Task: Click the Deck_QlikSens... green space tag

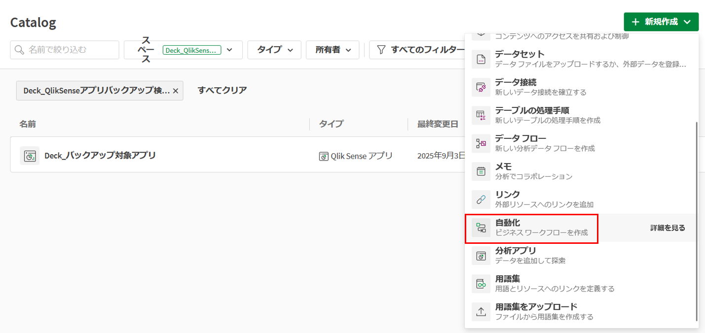Action: tap(192, 50)
